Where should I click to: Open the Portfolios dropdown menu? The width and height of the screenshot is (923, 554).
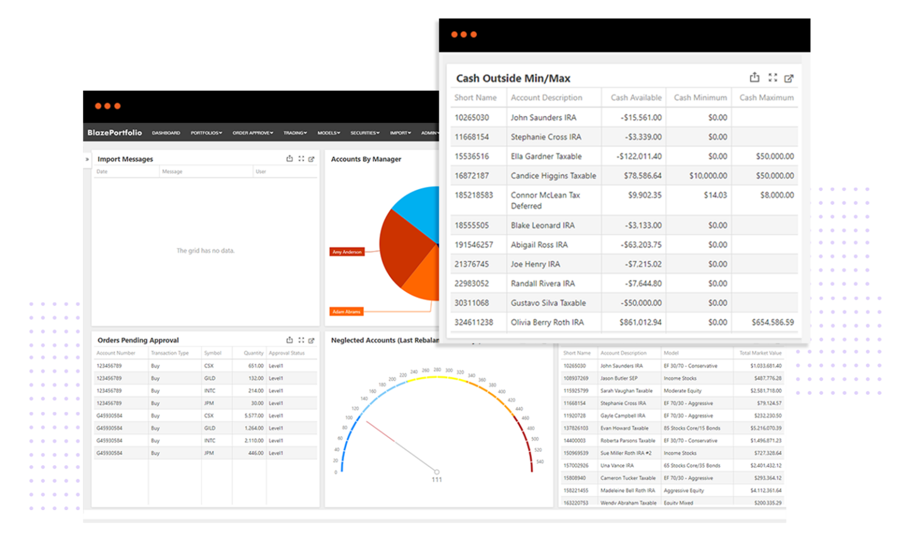pyautogui.click(x=206, y=133)
